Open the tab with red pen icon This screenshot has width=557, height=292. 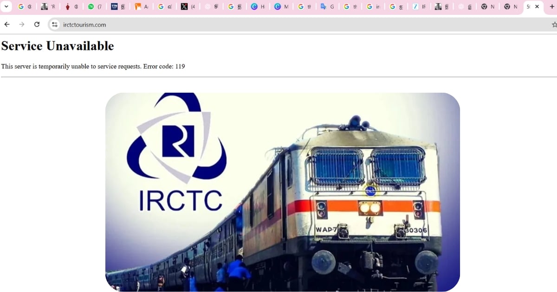(x=71, y=6)
